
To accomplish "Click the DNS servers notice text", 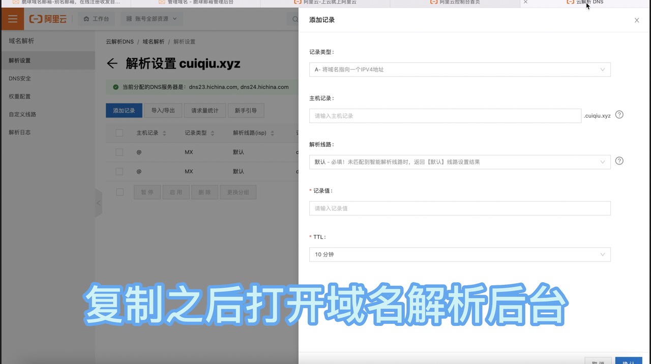I will coord(205,87).
